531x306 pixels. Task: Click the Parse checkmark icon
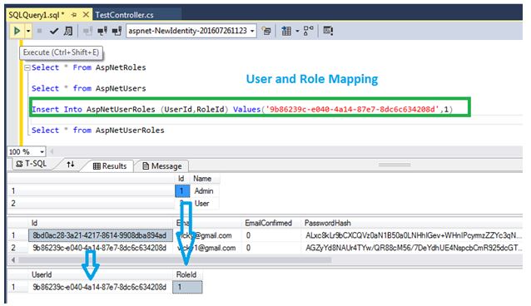coord(54,31)
